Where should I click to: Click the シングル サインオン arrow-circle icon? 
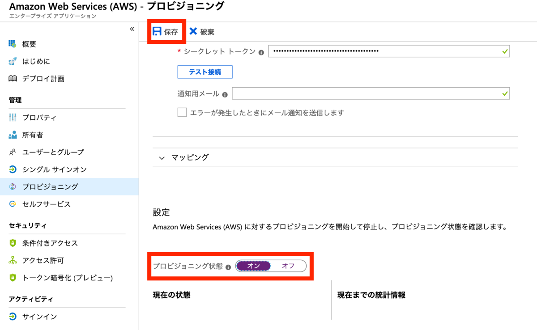click(x=13, y=169)
